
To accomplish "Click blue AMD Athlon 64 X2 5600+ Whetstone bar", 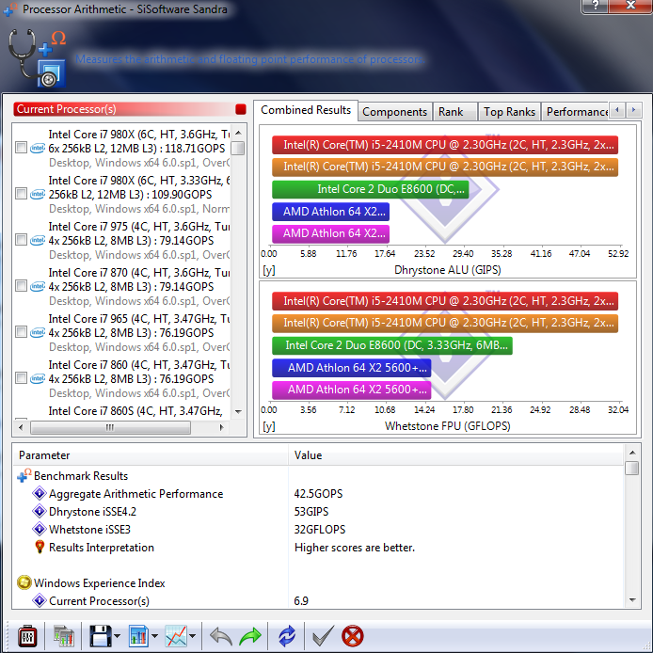I will tap(352, 368).
